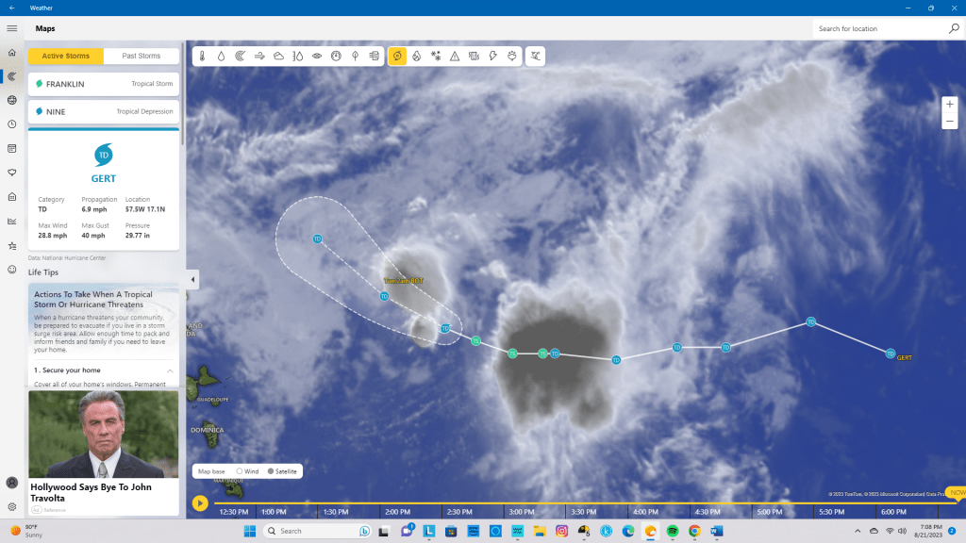Select the lightning map layer icon

(492, 57)
